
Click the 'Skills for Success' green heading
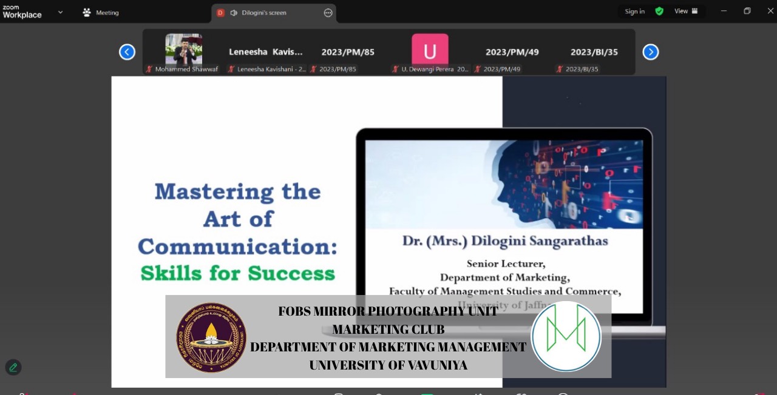[238, 273]
